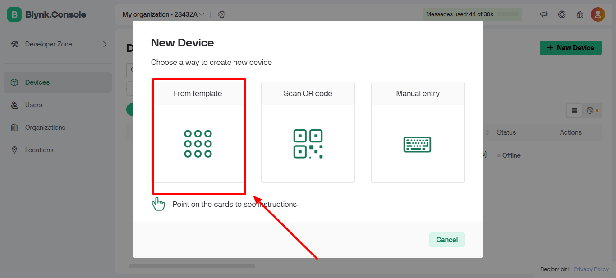Switch to the table list view
The width and height of the screenshot is (616, 278).
click(575, 110)
